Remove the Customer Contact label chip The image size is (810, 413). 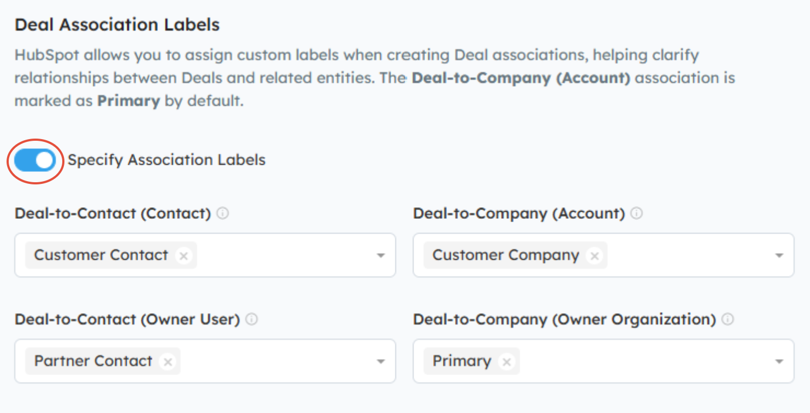184,255
